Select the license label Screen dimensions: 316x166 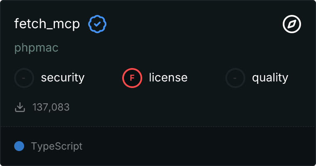(168, 78)
